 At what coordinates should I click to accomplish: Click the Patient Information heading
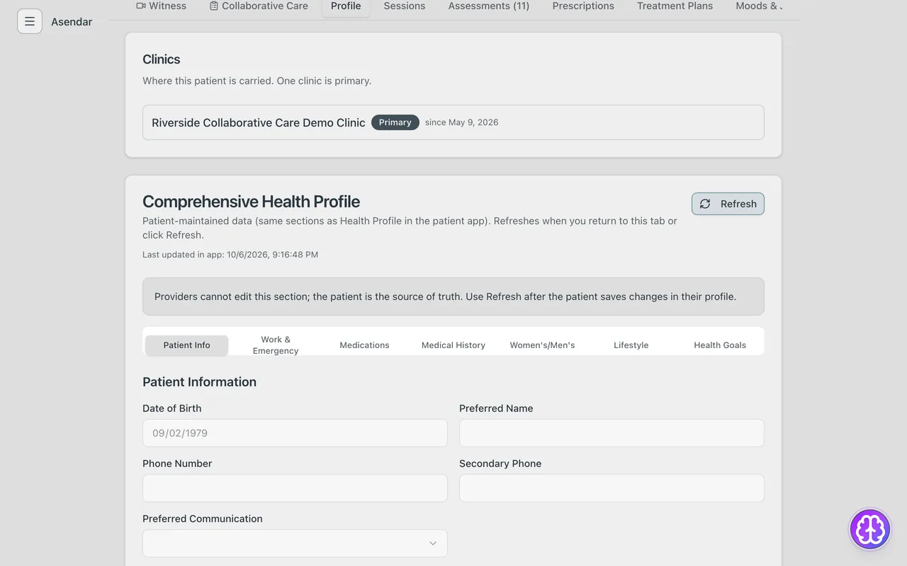pyautogui.click(x=199, y=382)
